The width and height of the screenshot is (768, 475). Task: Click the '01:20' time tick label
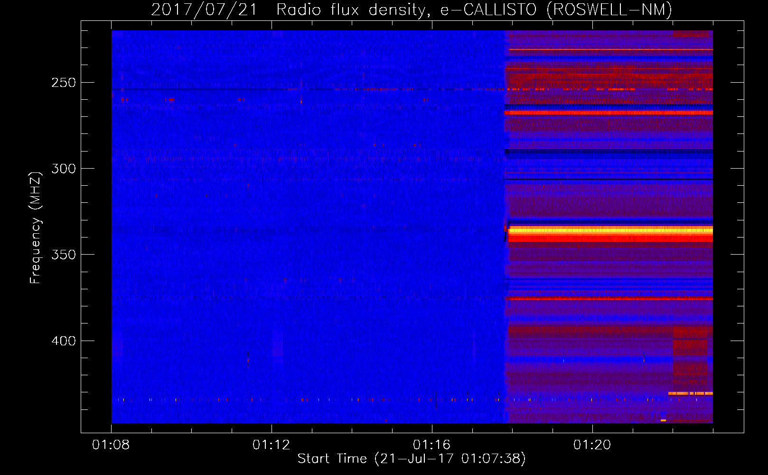(592, 445)
